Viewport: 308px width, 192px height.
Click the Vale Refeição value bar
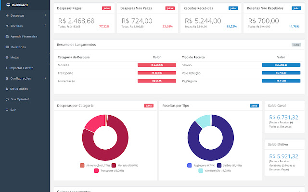[x=281, y=73]
